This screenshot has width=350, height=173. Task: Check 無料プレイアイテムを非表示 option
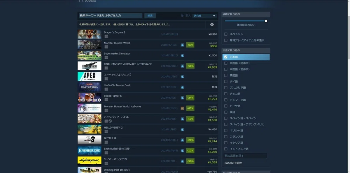pos(226,40)
